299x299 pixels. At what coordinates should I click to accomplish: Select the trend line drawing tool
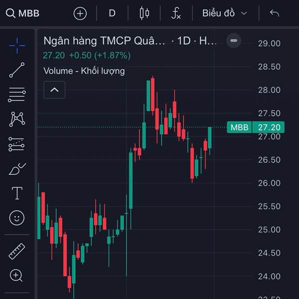coord(17,70)
